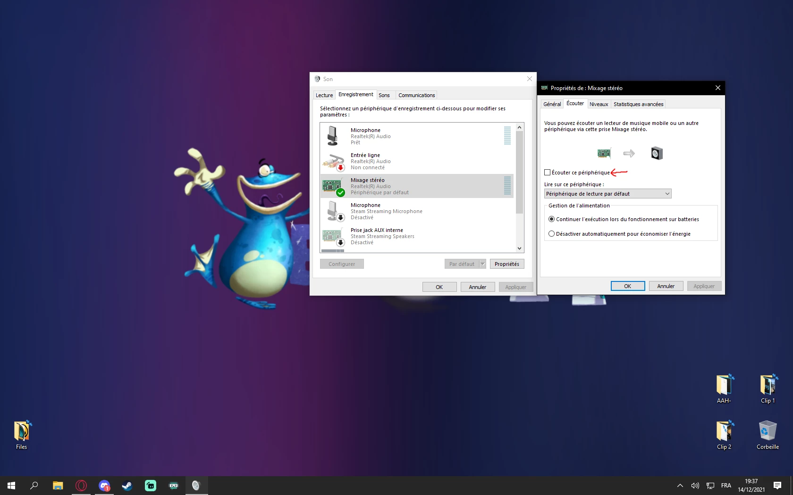This screenshot has width=793, height=495.
Task: Open the Files folder on the desktop
Action: tap(22, 435)
